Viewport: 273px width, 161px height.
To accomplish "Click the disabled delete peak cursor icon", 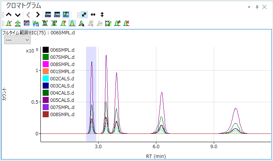I will [x=90, y=23].
